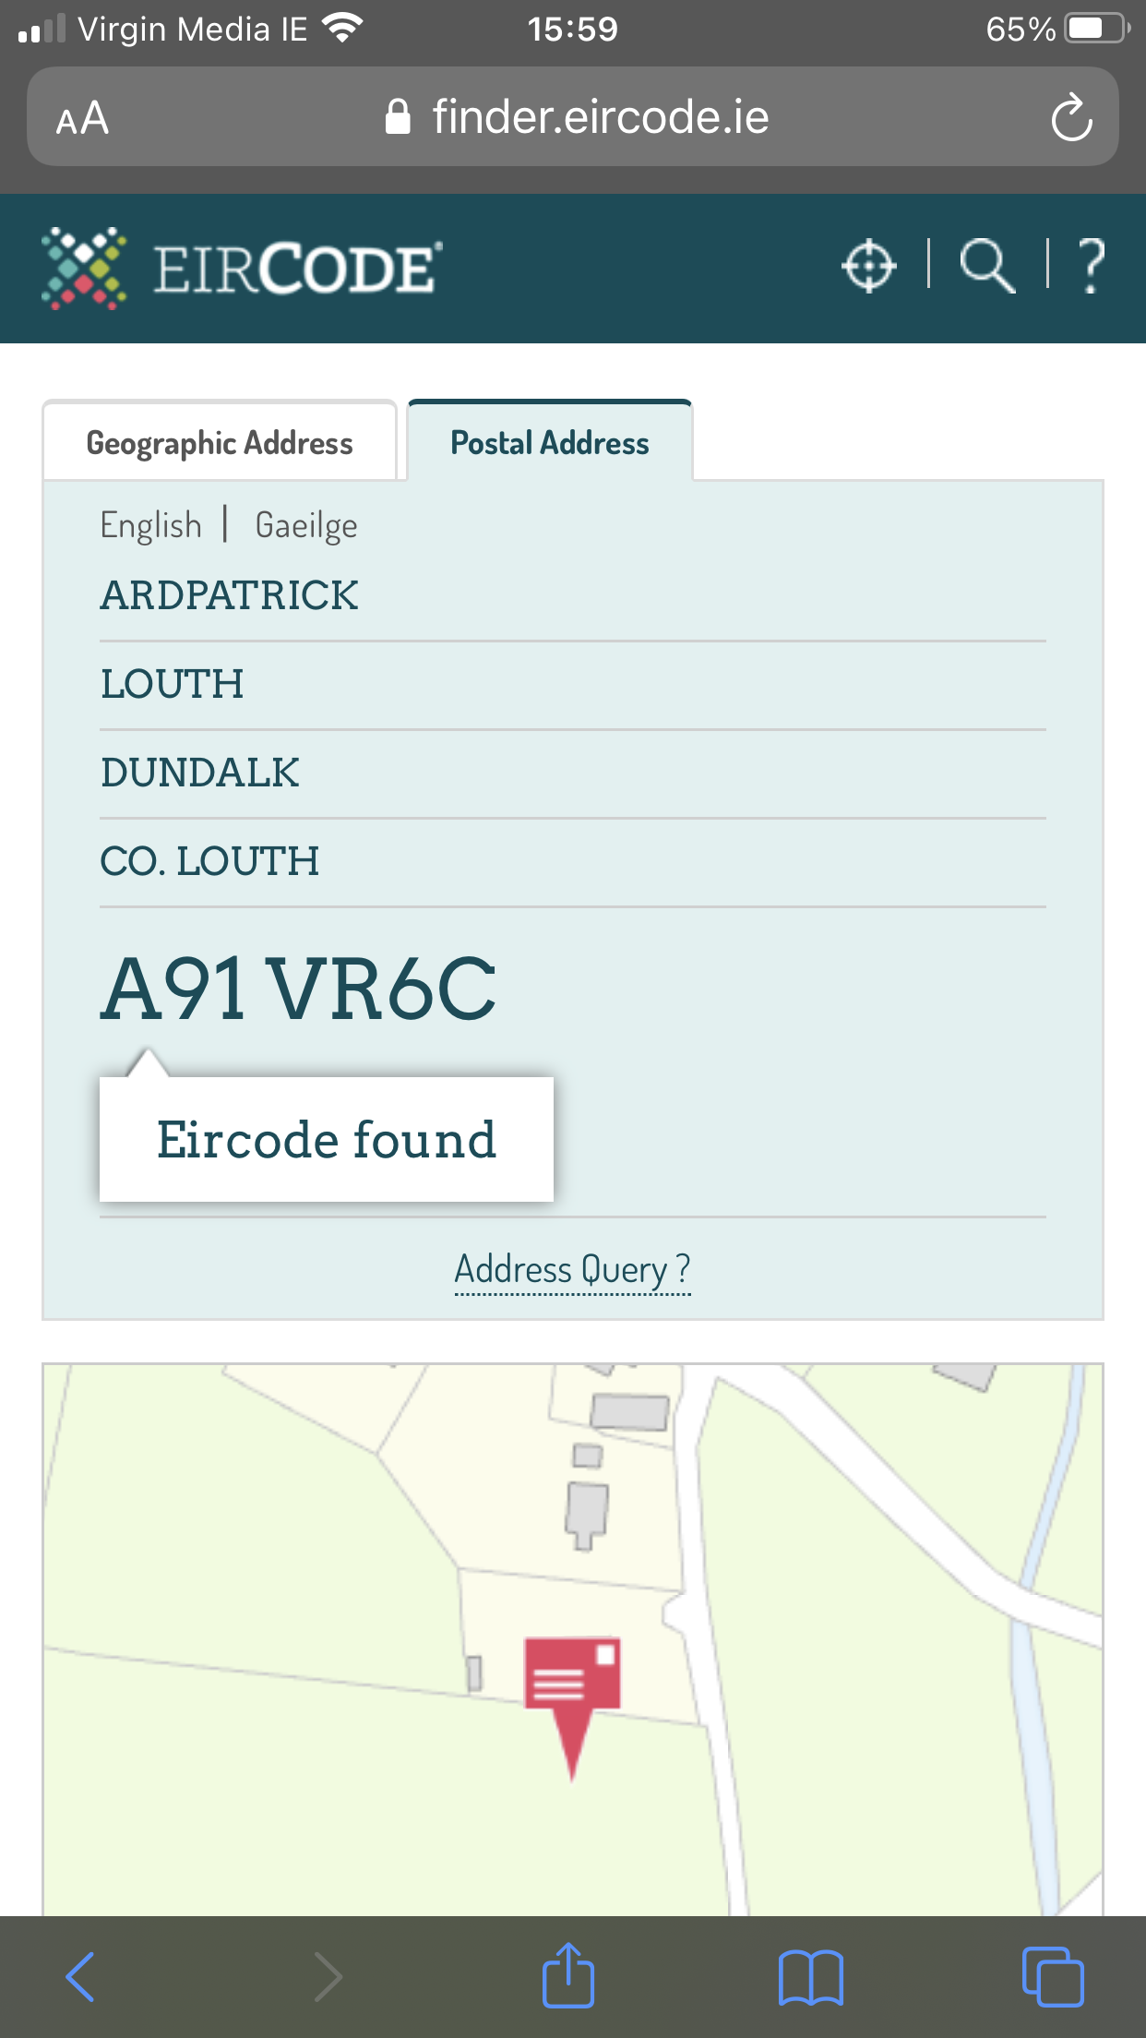The height and width of the screenshot is (2038, 1146).
Task: Tap the locate-me crosshair icon
Action: click(x=868, y=267)
